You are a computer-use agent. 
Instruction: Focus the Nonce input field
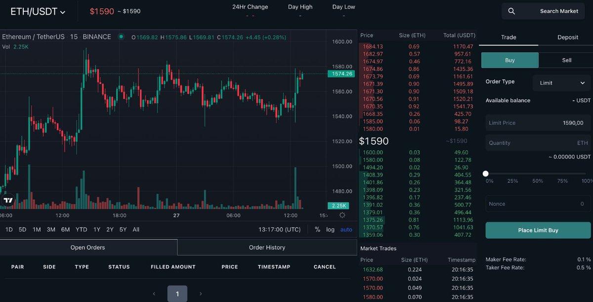point(538,204)
